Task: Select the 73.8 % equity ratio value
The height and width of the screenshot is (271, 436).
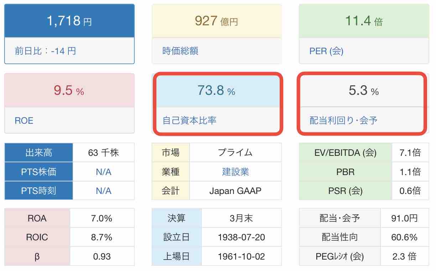Action: click(x=217, y=91)
